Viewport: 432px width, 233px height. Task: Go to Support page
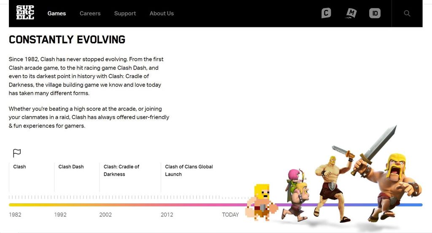tap(125, 13)
